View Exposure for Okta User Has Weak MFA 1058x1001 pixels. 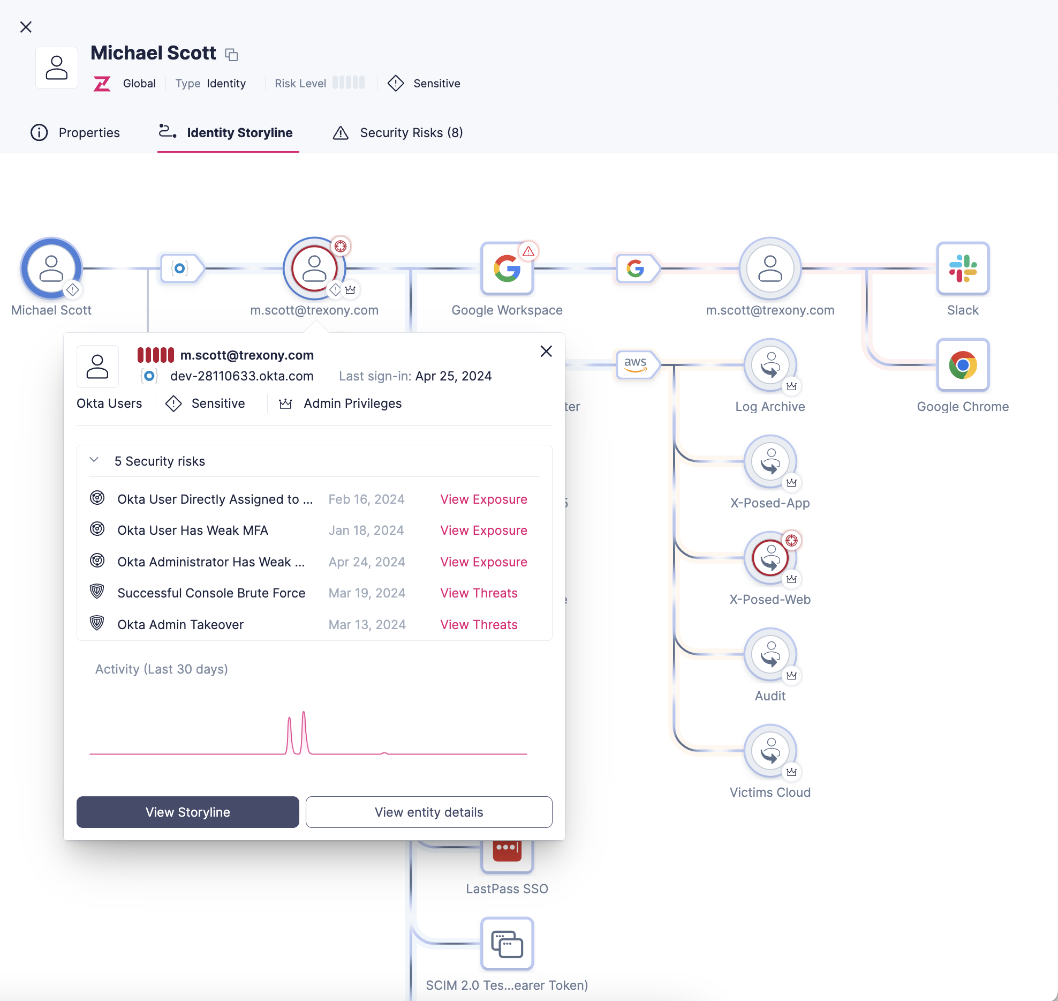click(483, 530)
